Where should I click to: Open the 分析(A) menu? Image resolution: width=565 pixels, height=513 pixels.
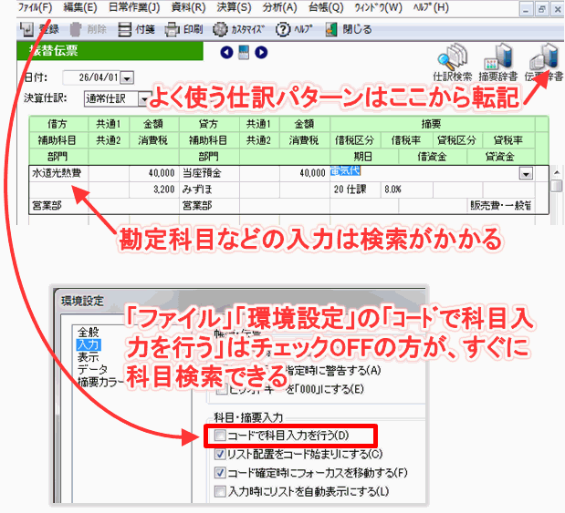[279, 7]
